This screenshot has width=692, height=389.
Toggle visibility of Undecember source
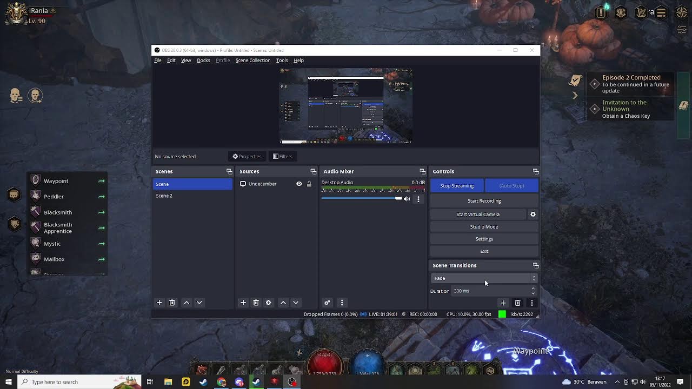(x=299, y=184)
